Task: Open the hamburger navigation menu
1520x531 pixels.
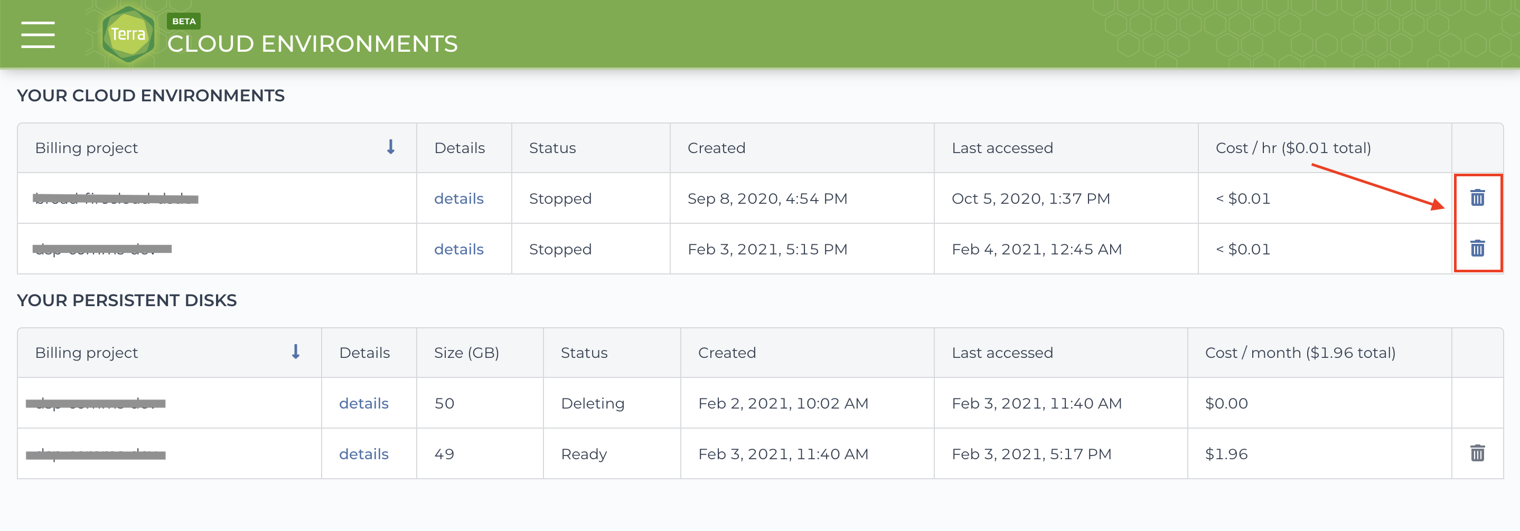Action: tap(38, 34)
